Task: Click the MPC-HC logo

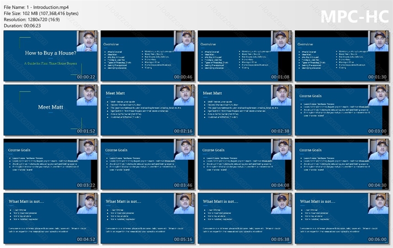Action: tap(355, 16)
